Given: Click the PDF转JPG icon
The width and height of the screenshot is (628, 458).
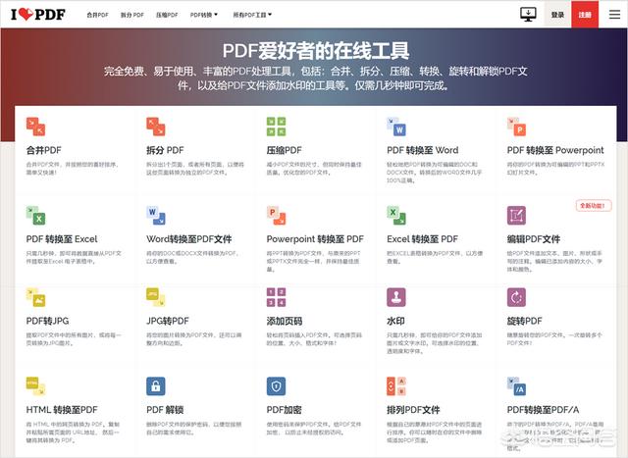Looking at the screenshot, I should pos(35,297).
